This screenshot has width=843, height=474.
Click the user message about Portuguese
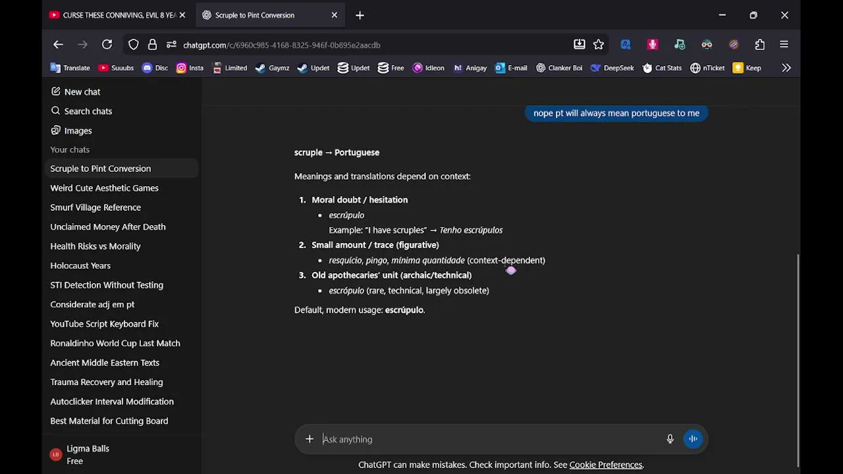tap(616, 113)
